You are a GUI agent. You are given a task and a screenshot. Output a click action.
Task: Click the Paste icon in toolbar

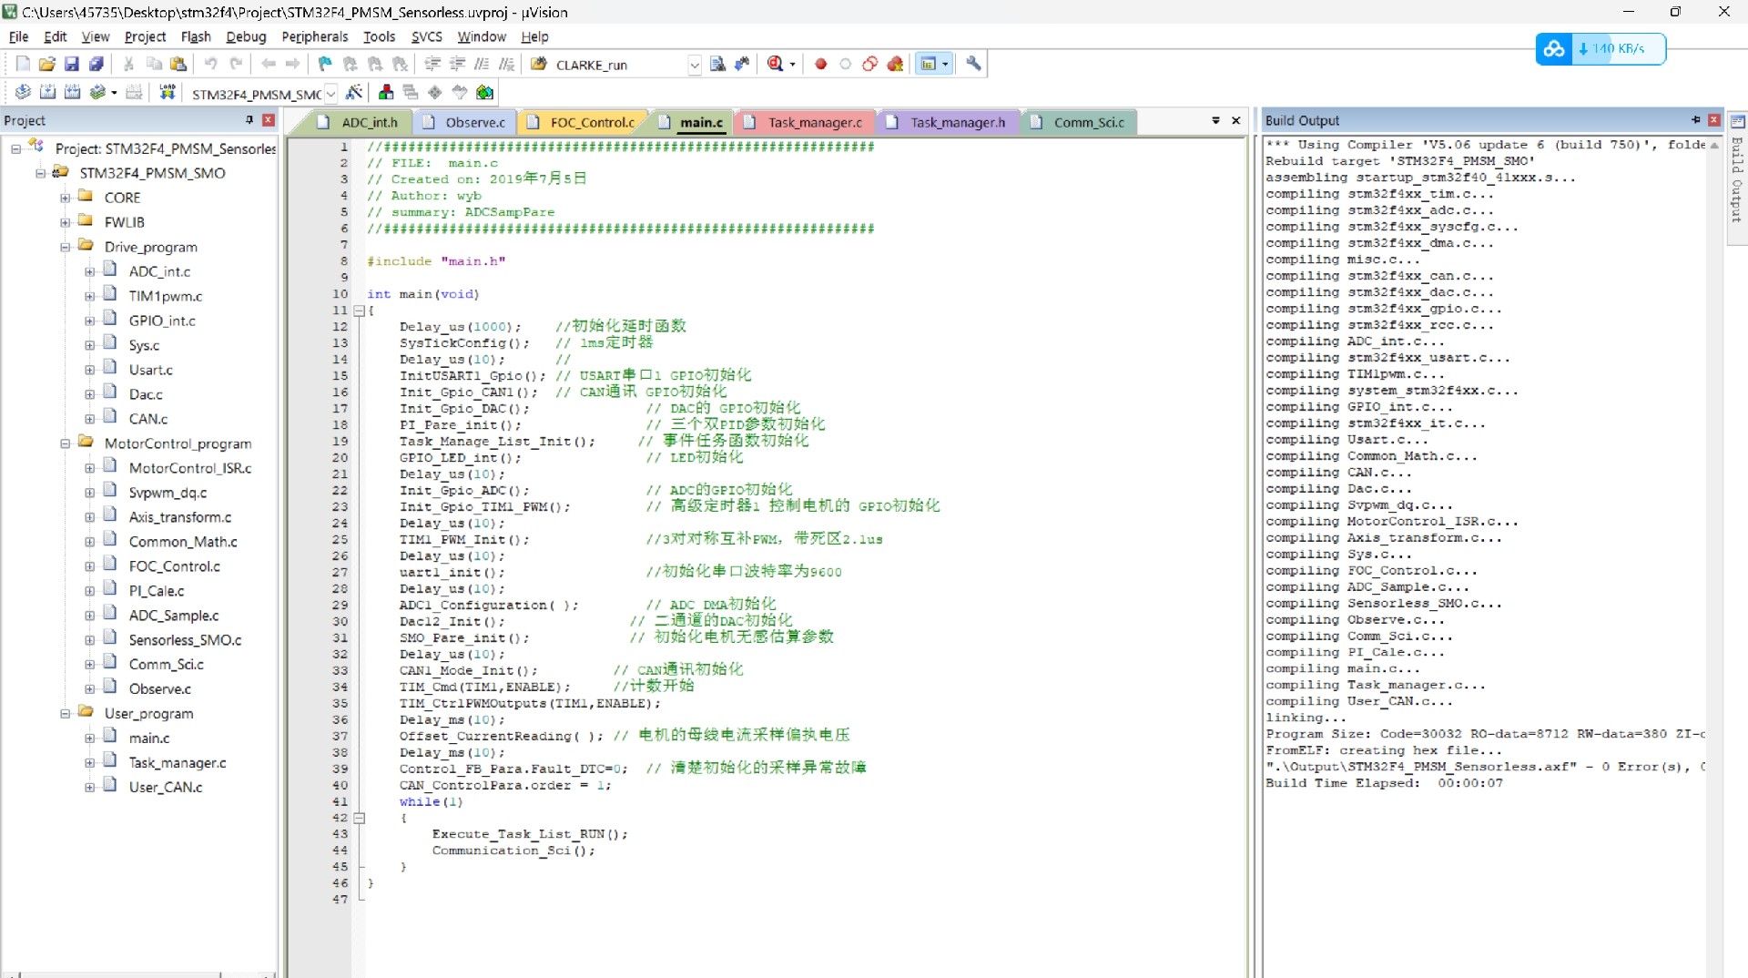tap(178, 64)
